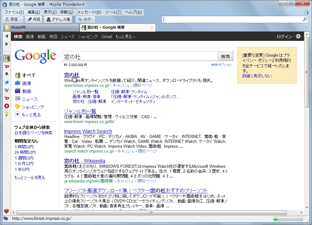Screen dimensions: 312x225
Task: Open the Wikipedia W icon in the sidebar
Action: [x=7, y=90]
